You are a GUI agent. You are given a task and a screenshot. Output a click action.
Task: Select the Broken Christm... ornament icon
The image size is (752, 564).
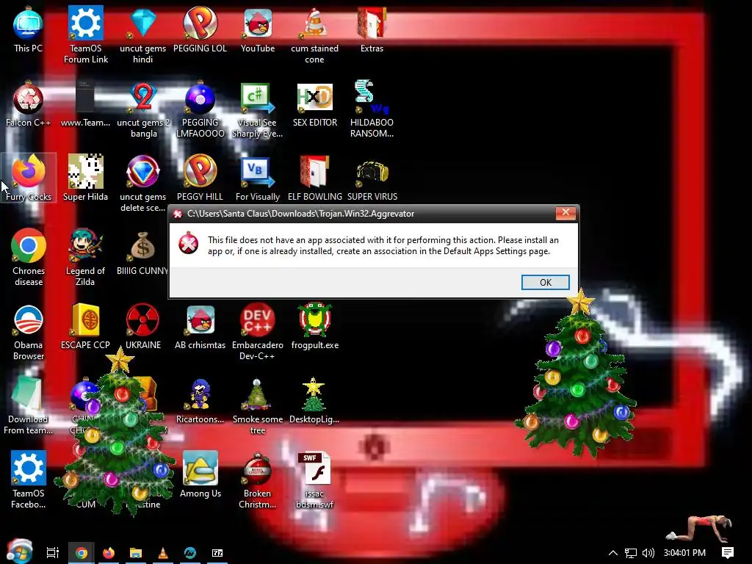(258, 480)
